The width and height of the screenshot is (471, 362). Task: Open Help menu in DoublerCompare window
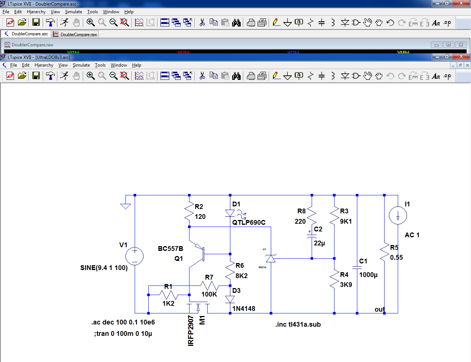click(x=129, y=12)
